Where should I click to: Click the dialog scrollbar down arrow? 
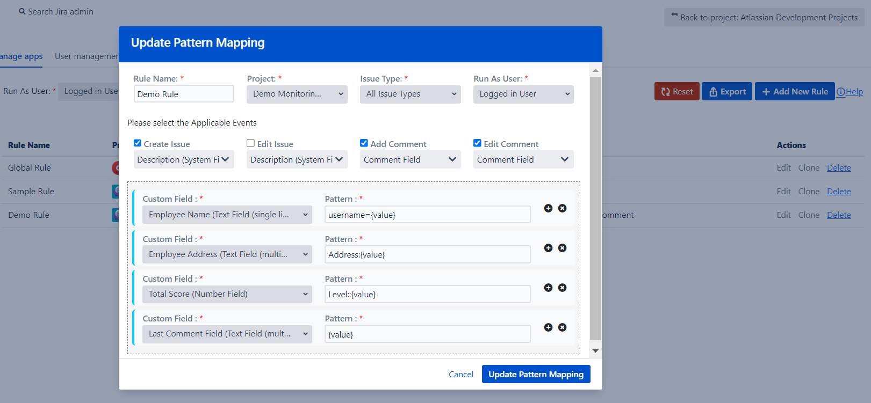(595, 350)
